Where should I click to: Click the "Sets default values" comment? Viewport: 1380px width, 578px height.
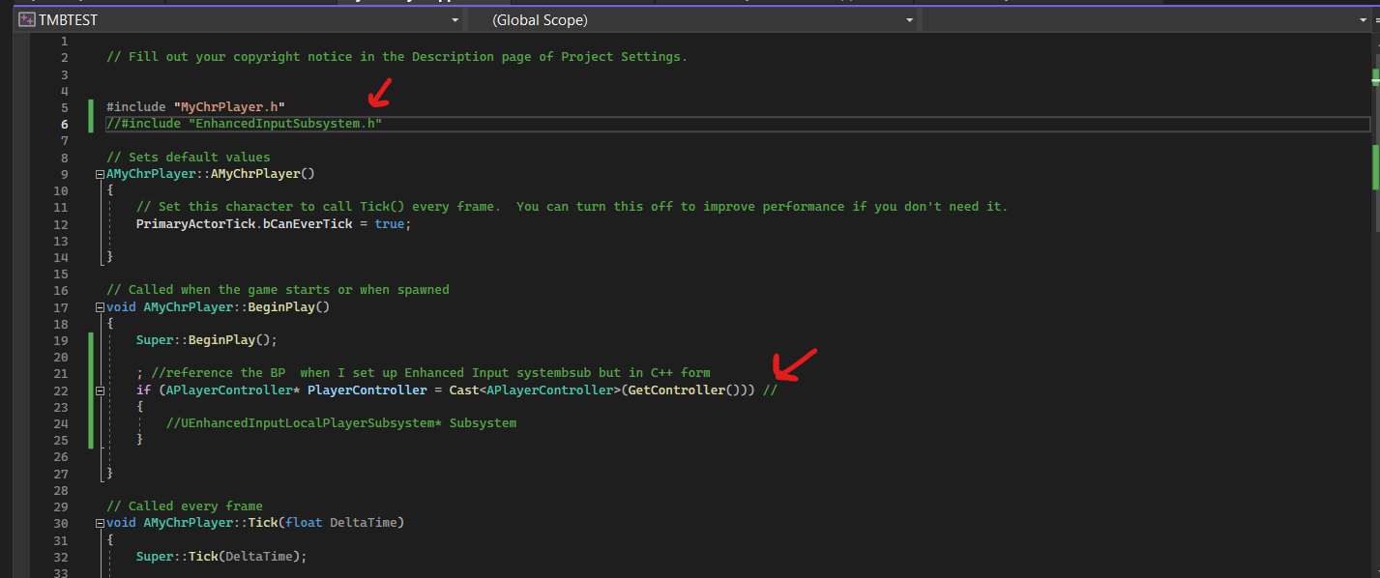(189, 158)
